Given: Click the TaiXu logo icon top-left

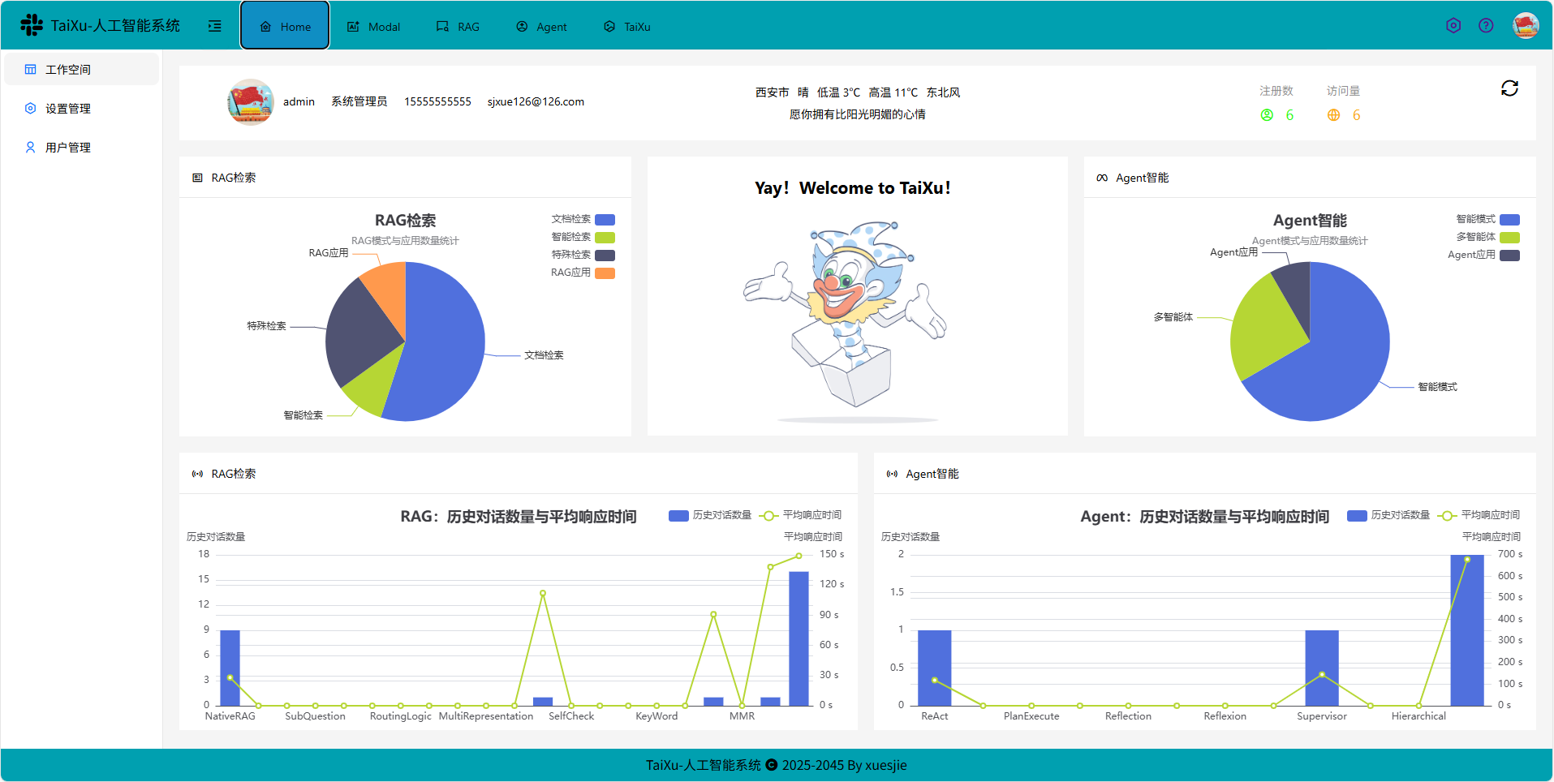Looking at the screenshot, I should click(31, 24).
